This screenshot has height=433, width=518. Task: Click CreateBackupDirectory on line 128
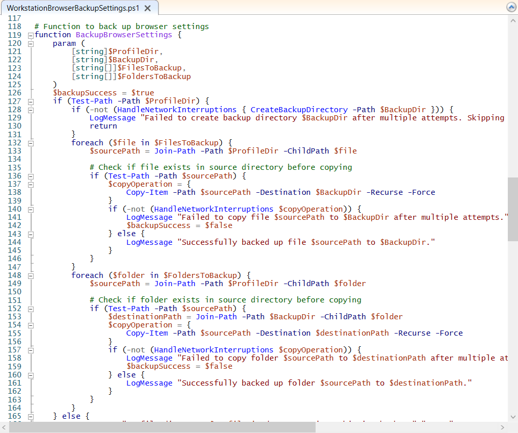click(x=299, y=110)
